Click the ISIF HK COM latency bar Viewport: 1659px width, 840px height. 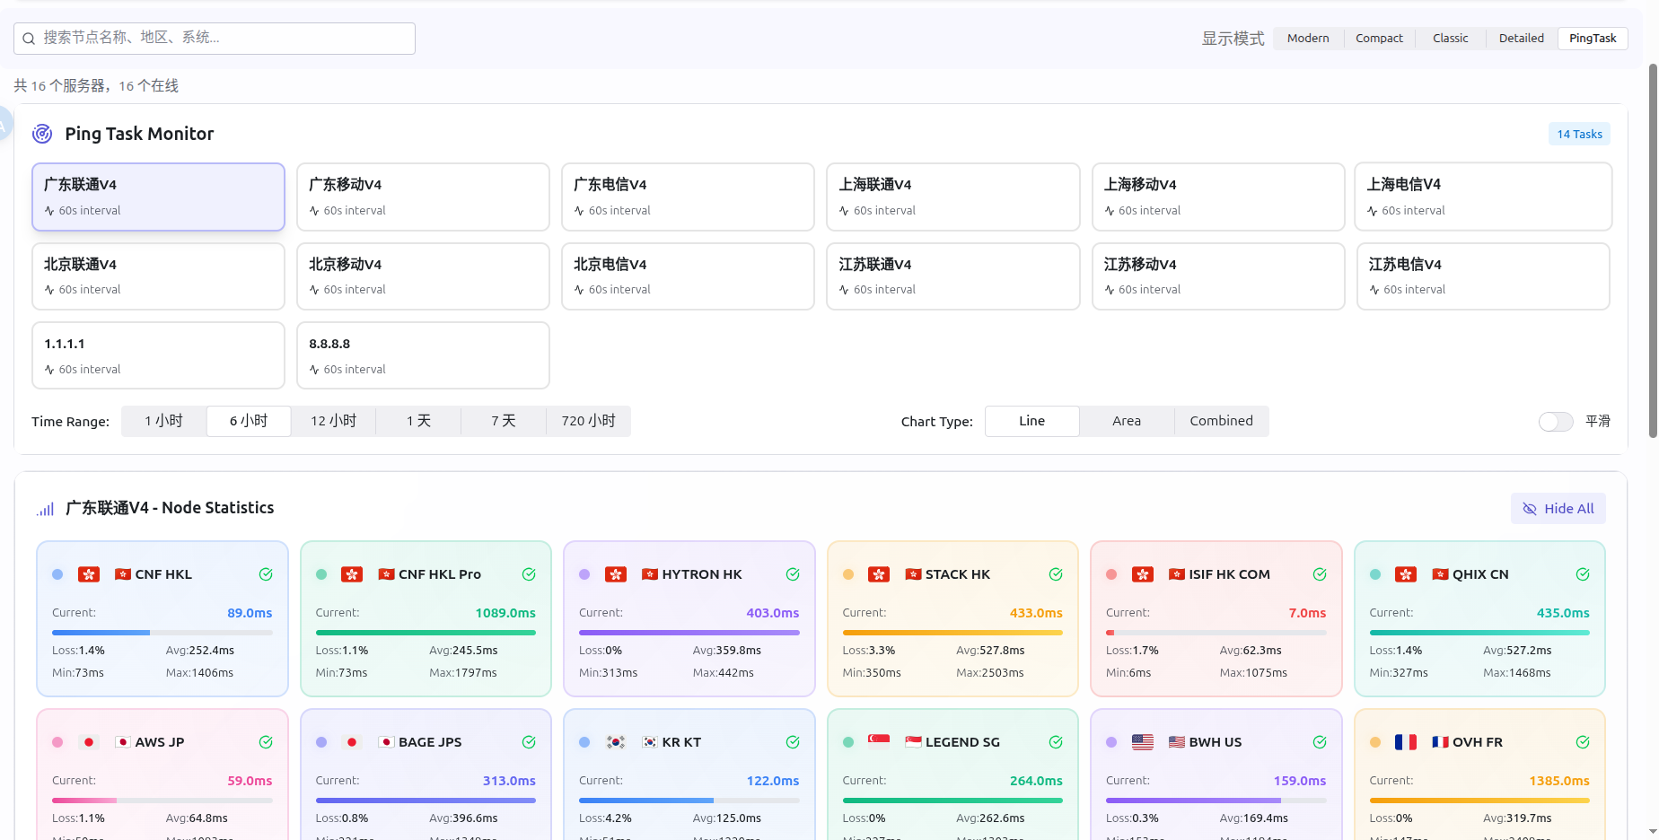(1216, 633)
